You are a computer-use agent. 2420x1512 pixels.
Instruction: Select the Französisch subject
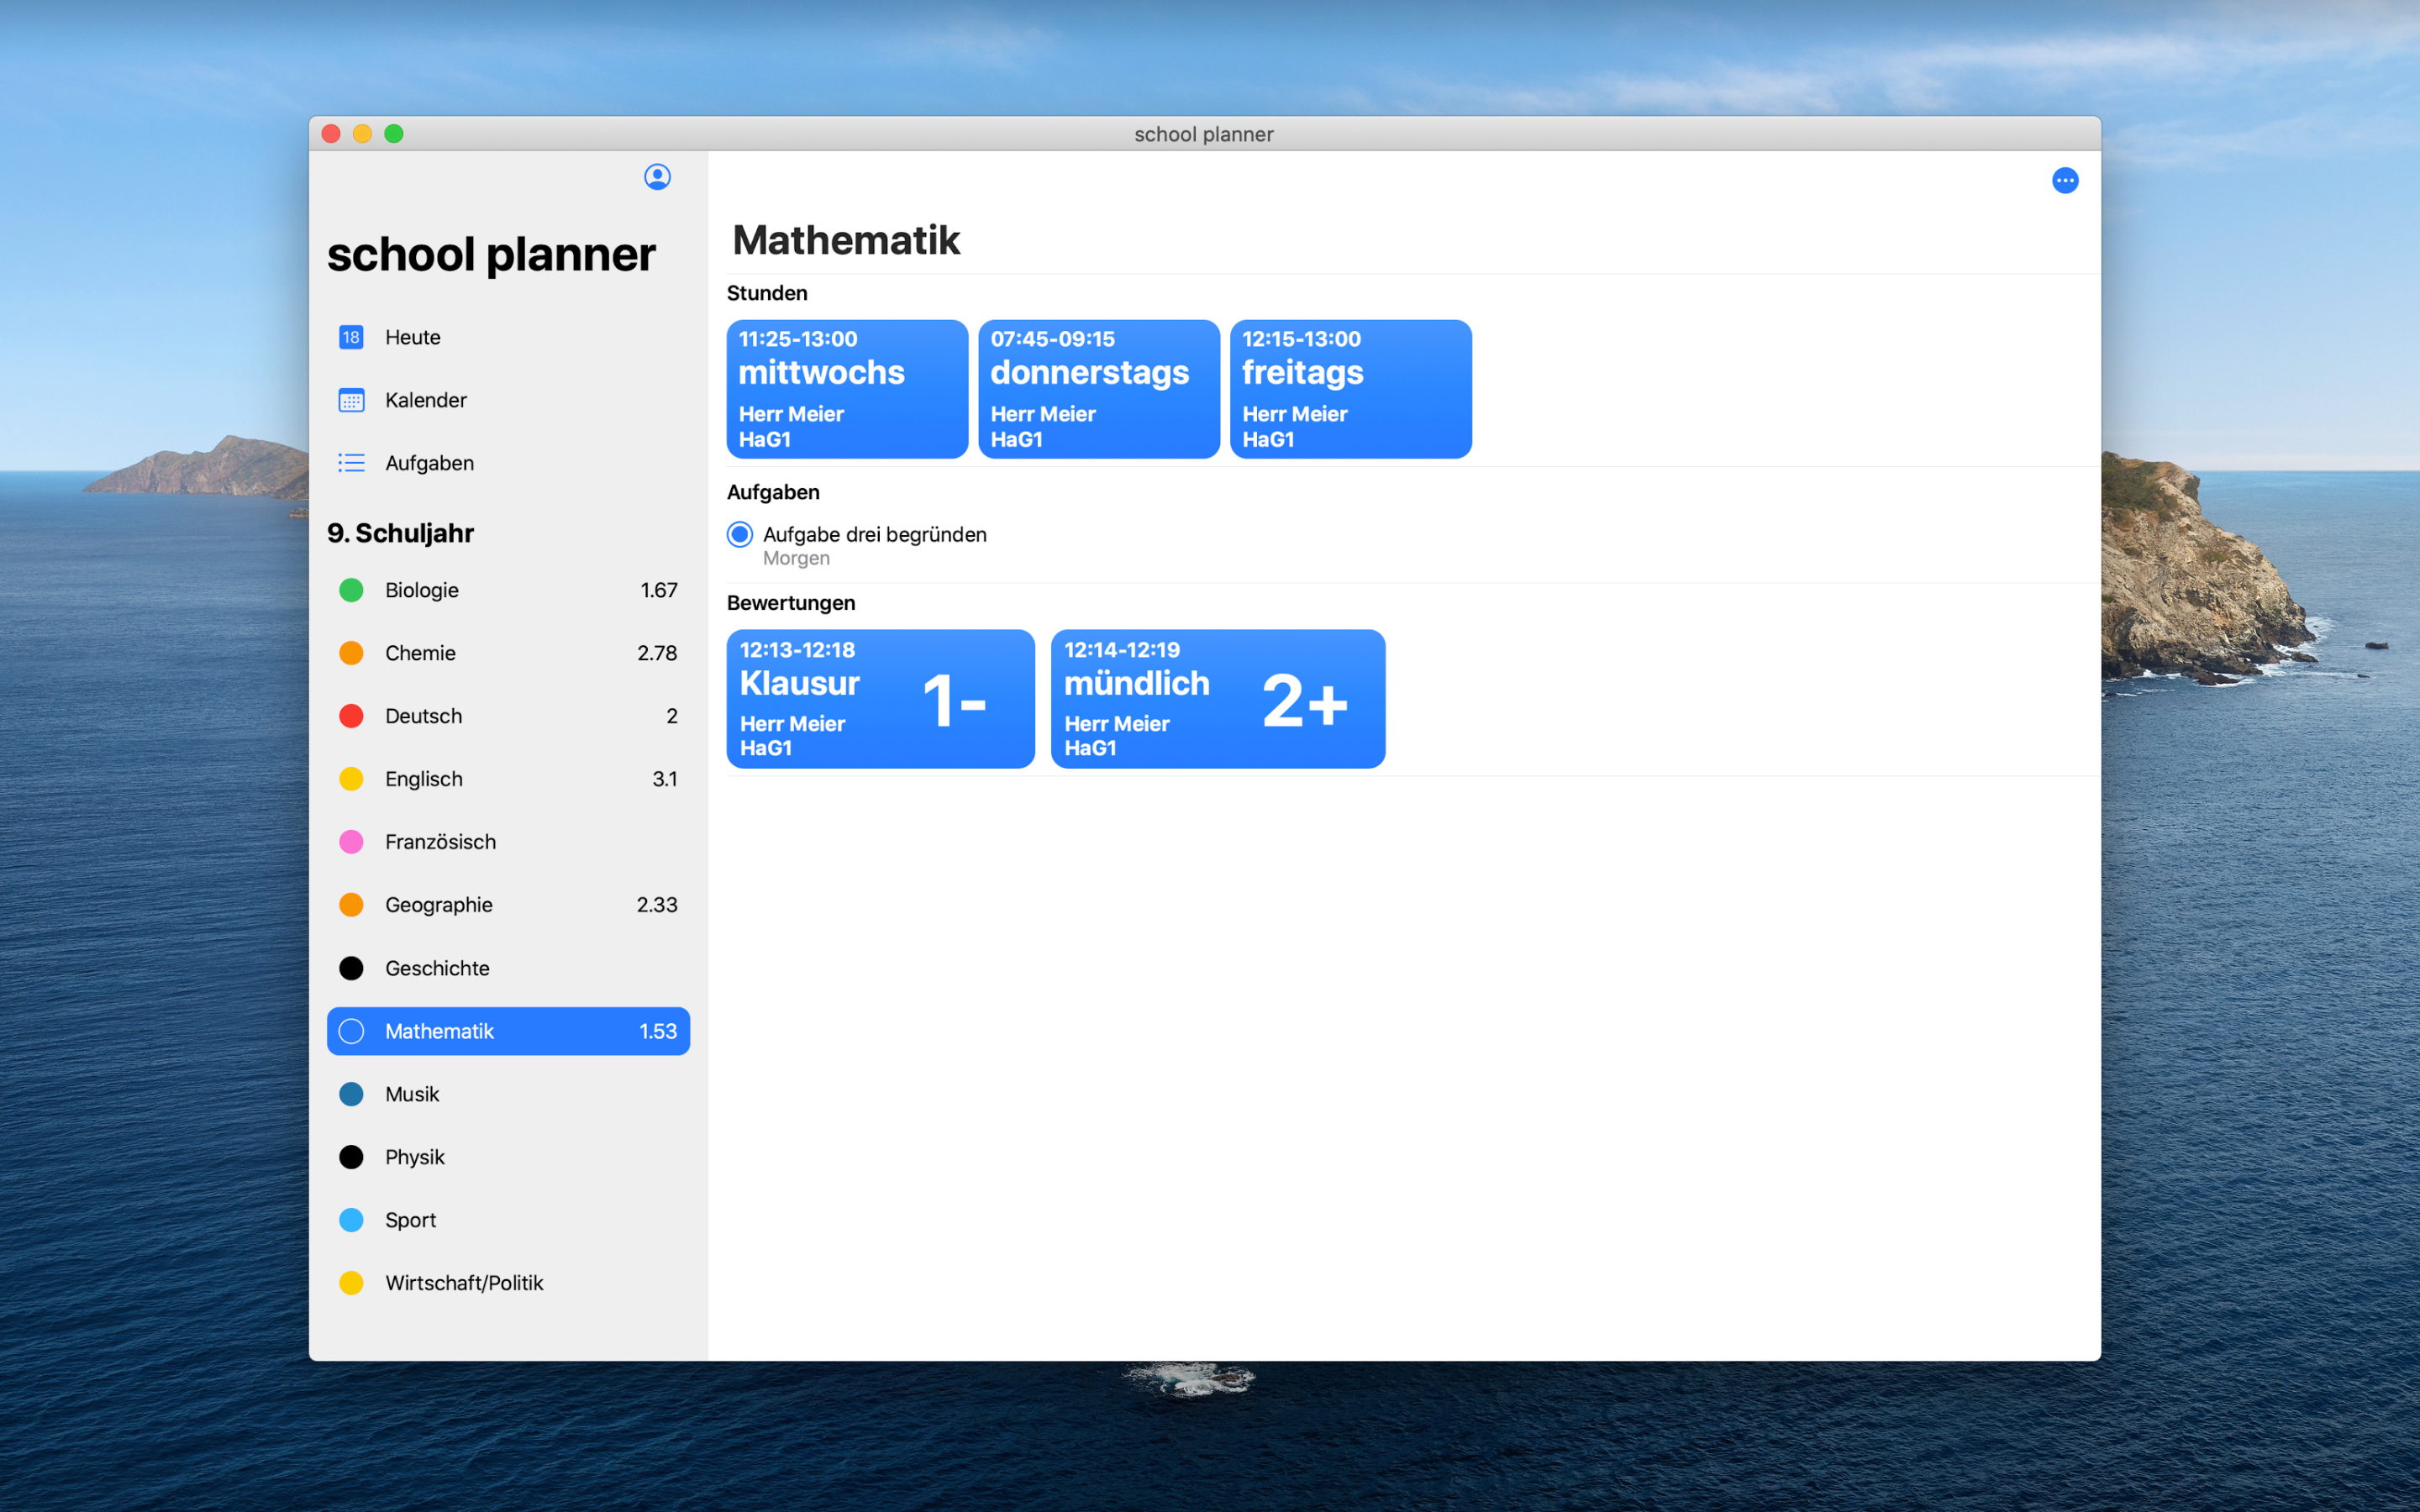(508, 842)
